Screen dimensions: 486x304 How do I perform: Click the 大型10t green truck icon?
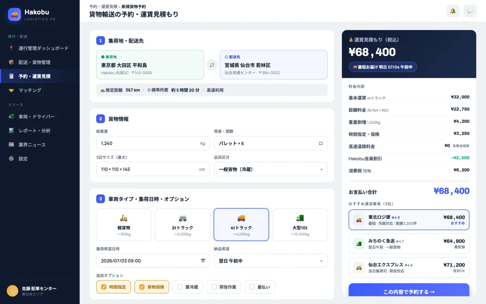pyautogui.click(x=300, y=218)
